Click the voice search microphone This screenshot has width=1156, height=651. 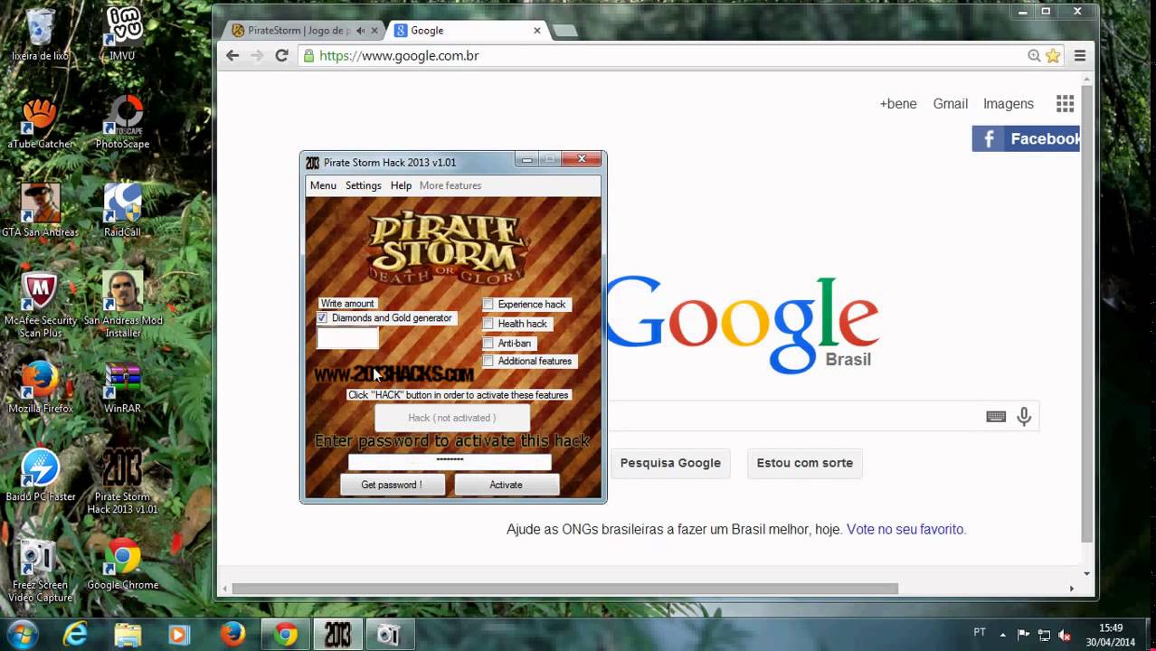1024,416
